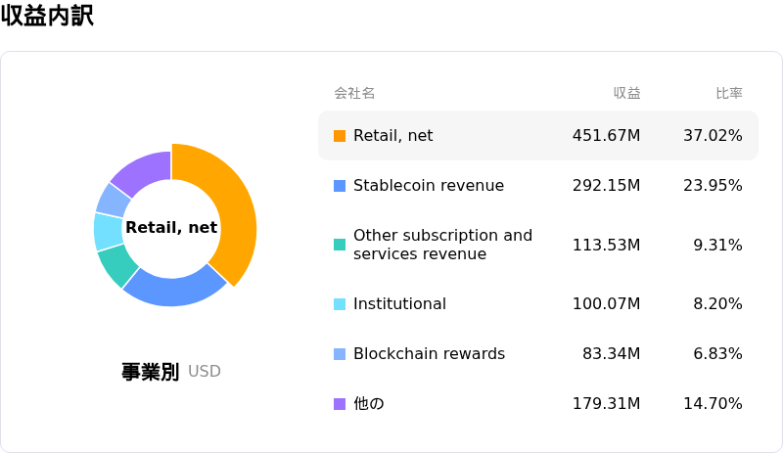
Task: Click the USD currency label
Action: 205,372
